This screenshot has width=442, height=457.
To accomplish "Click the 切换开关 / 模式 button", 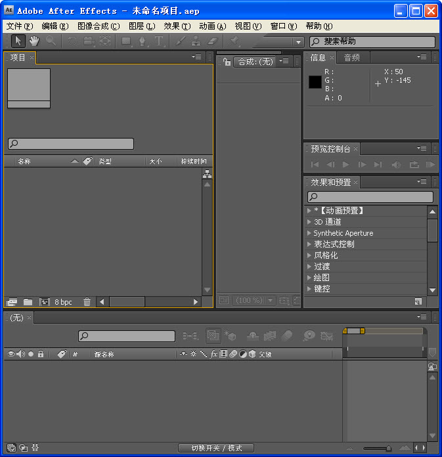I will pos(216,448).
